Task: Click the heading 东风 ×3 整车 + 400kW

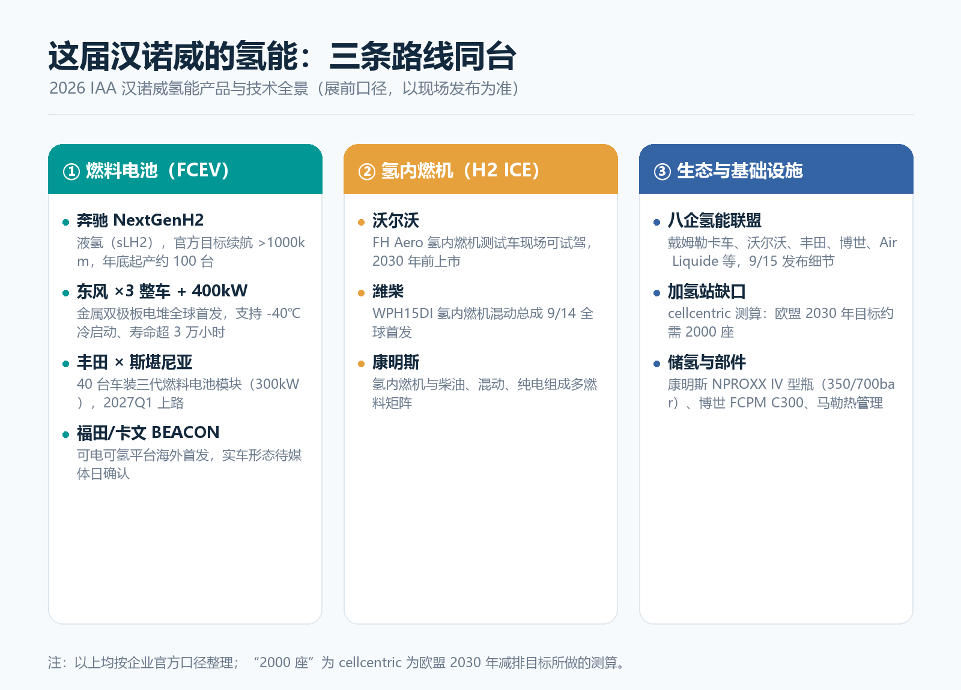Action: click(162, 291)
